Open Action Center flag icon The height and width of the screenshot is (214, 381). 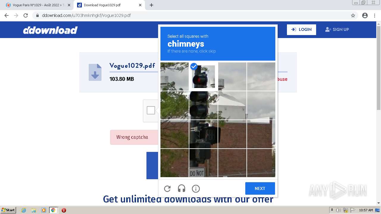(x=352, y=210)
